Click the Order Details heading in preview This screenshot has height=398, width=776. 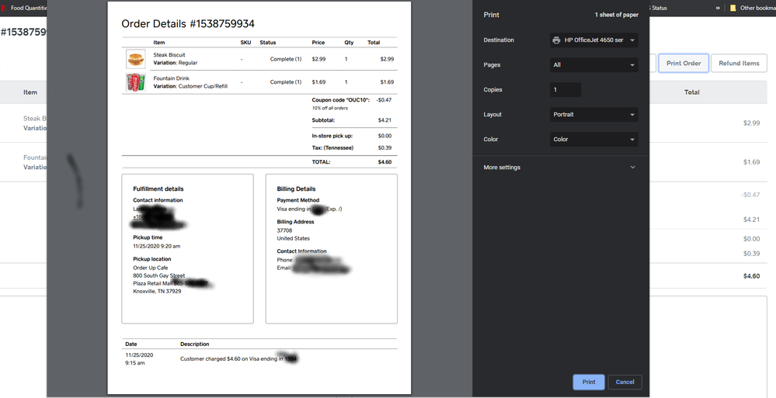pyautogui.click(x=188, y=24)
